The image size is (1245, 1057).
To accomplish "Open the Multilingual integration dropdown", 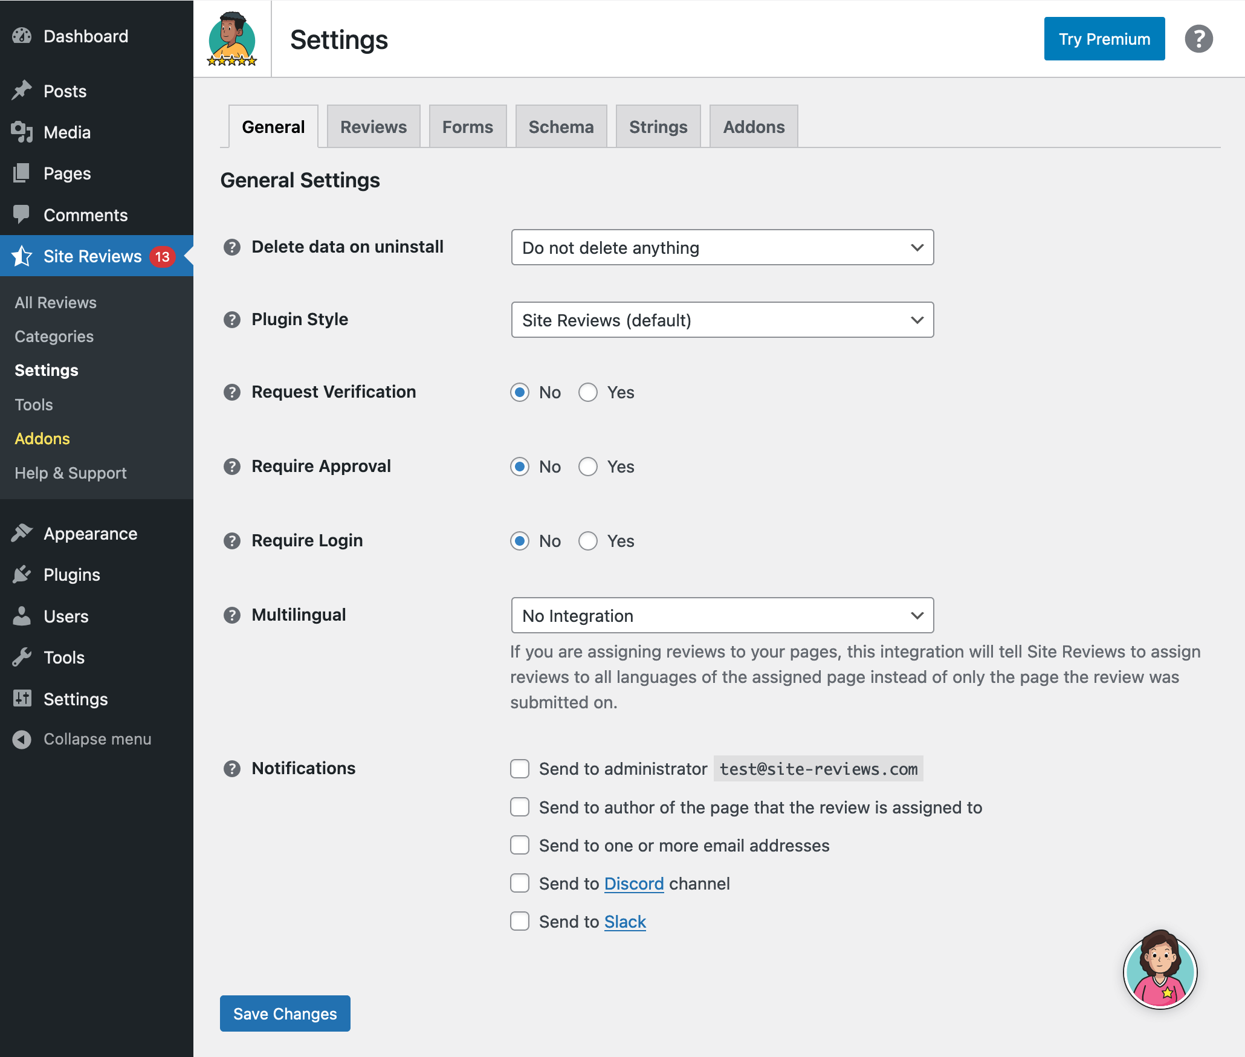I will (722, 615).
